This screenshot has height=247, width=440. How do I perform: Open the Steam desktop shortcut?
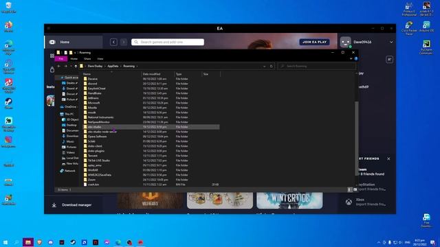click(8, 104)
